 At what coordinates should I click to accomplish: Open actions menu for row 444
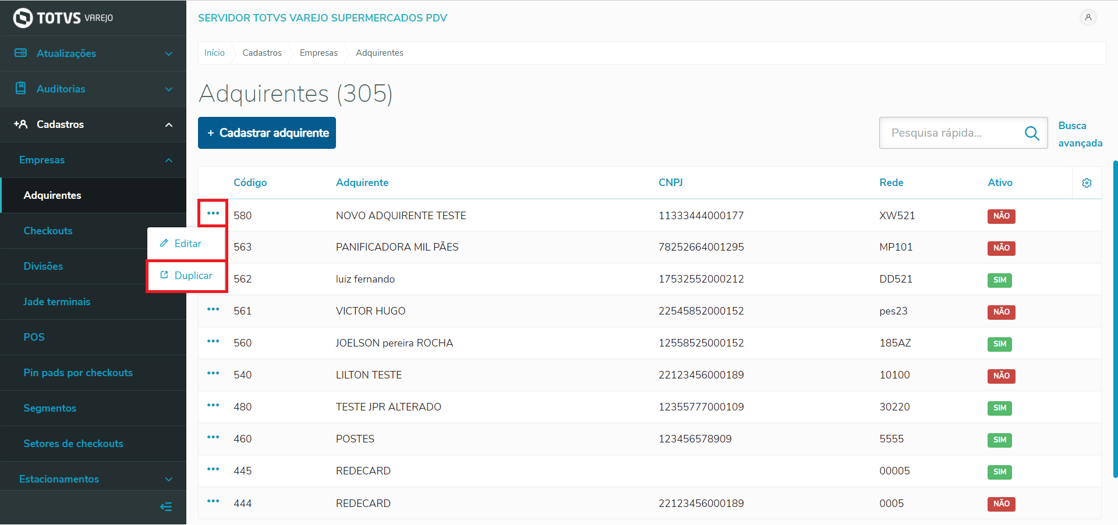point(213,501)
